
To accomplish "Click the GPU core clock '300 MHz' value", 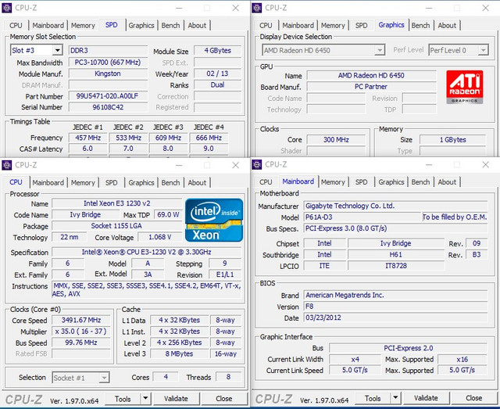I will 336,139.
